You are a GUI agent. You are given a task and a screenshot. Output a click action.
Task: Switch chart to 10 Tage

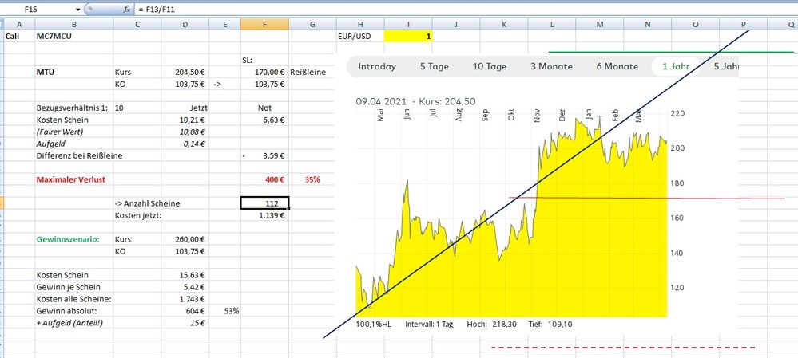pyautogui.click(x=490, y=66)
